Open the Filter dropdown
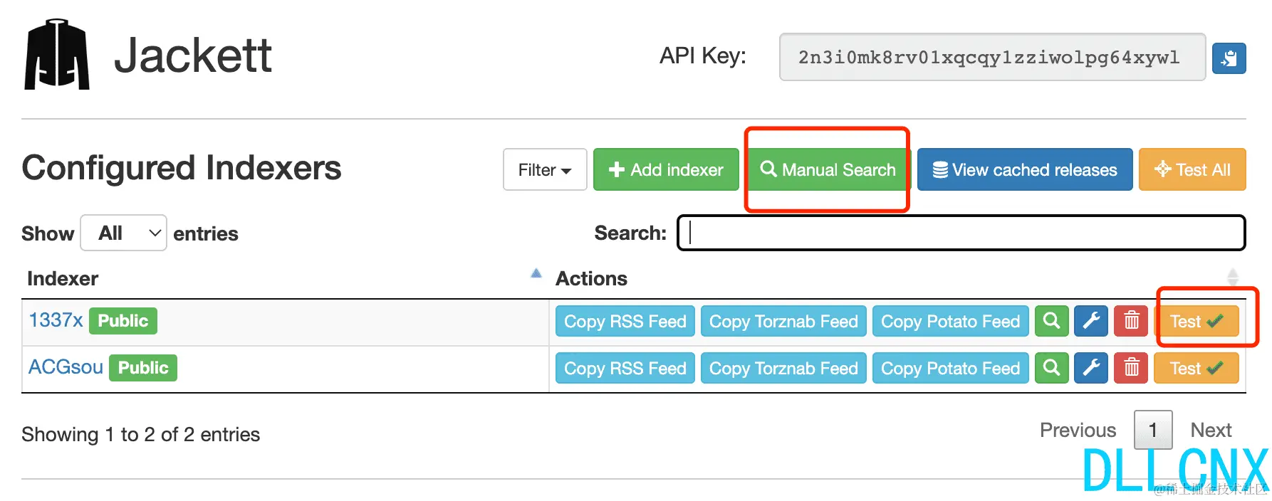The image size is (1272, 501). [x=545, y=169]
